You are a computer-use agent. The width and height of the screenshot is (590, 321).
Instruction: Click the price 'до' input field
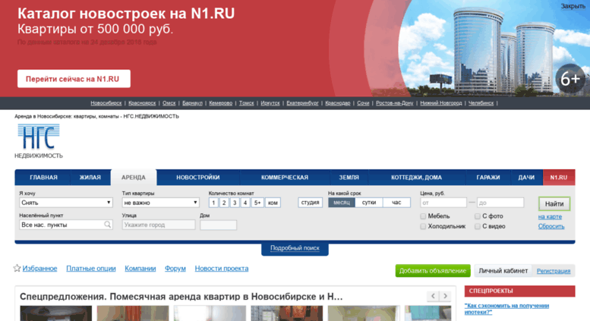pos(500,203)
